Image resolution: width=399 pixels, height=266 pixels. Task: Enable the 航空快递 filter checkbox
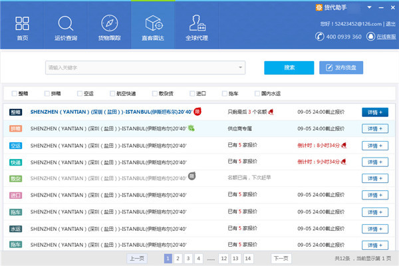pos(112,94)
